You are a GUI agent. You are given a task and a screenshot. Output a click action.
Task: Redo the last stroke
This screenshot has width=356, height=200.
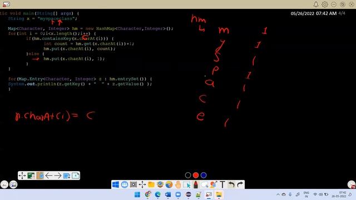click(240, 184)
